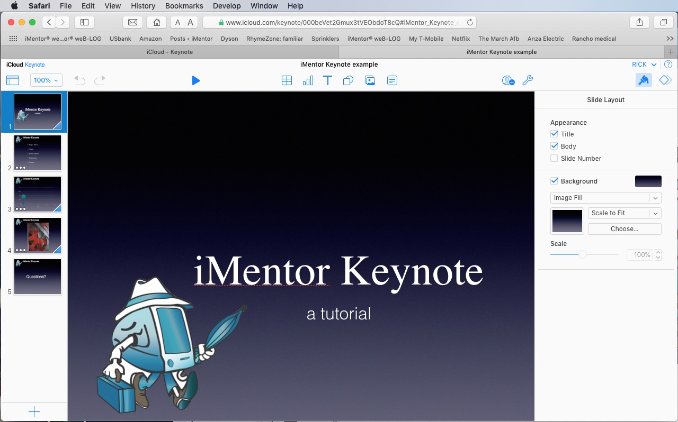Open the Animate diamond panel button

665,80
